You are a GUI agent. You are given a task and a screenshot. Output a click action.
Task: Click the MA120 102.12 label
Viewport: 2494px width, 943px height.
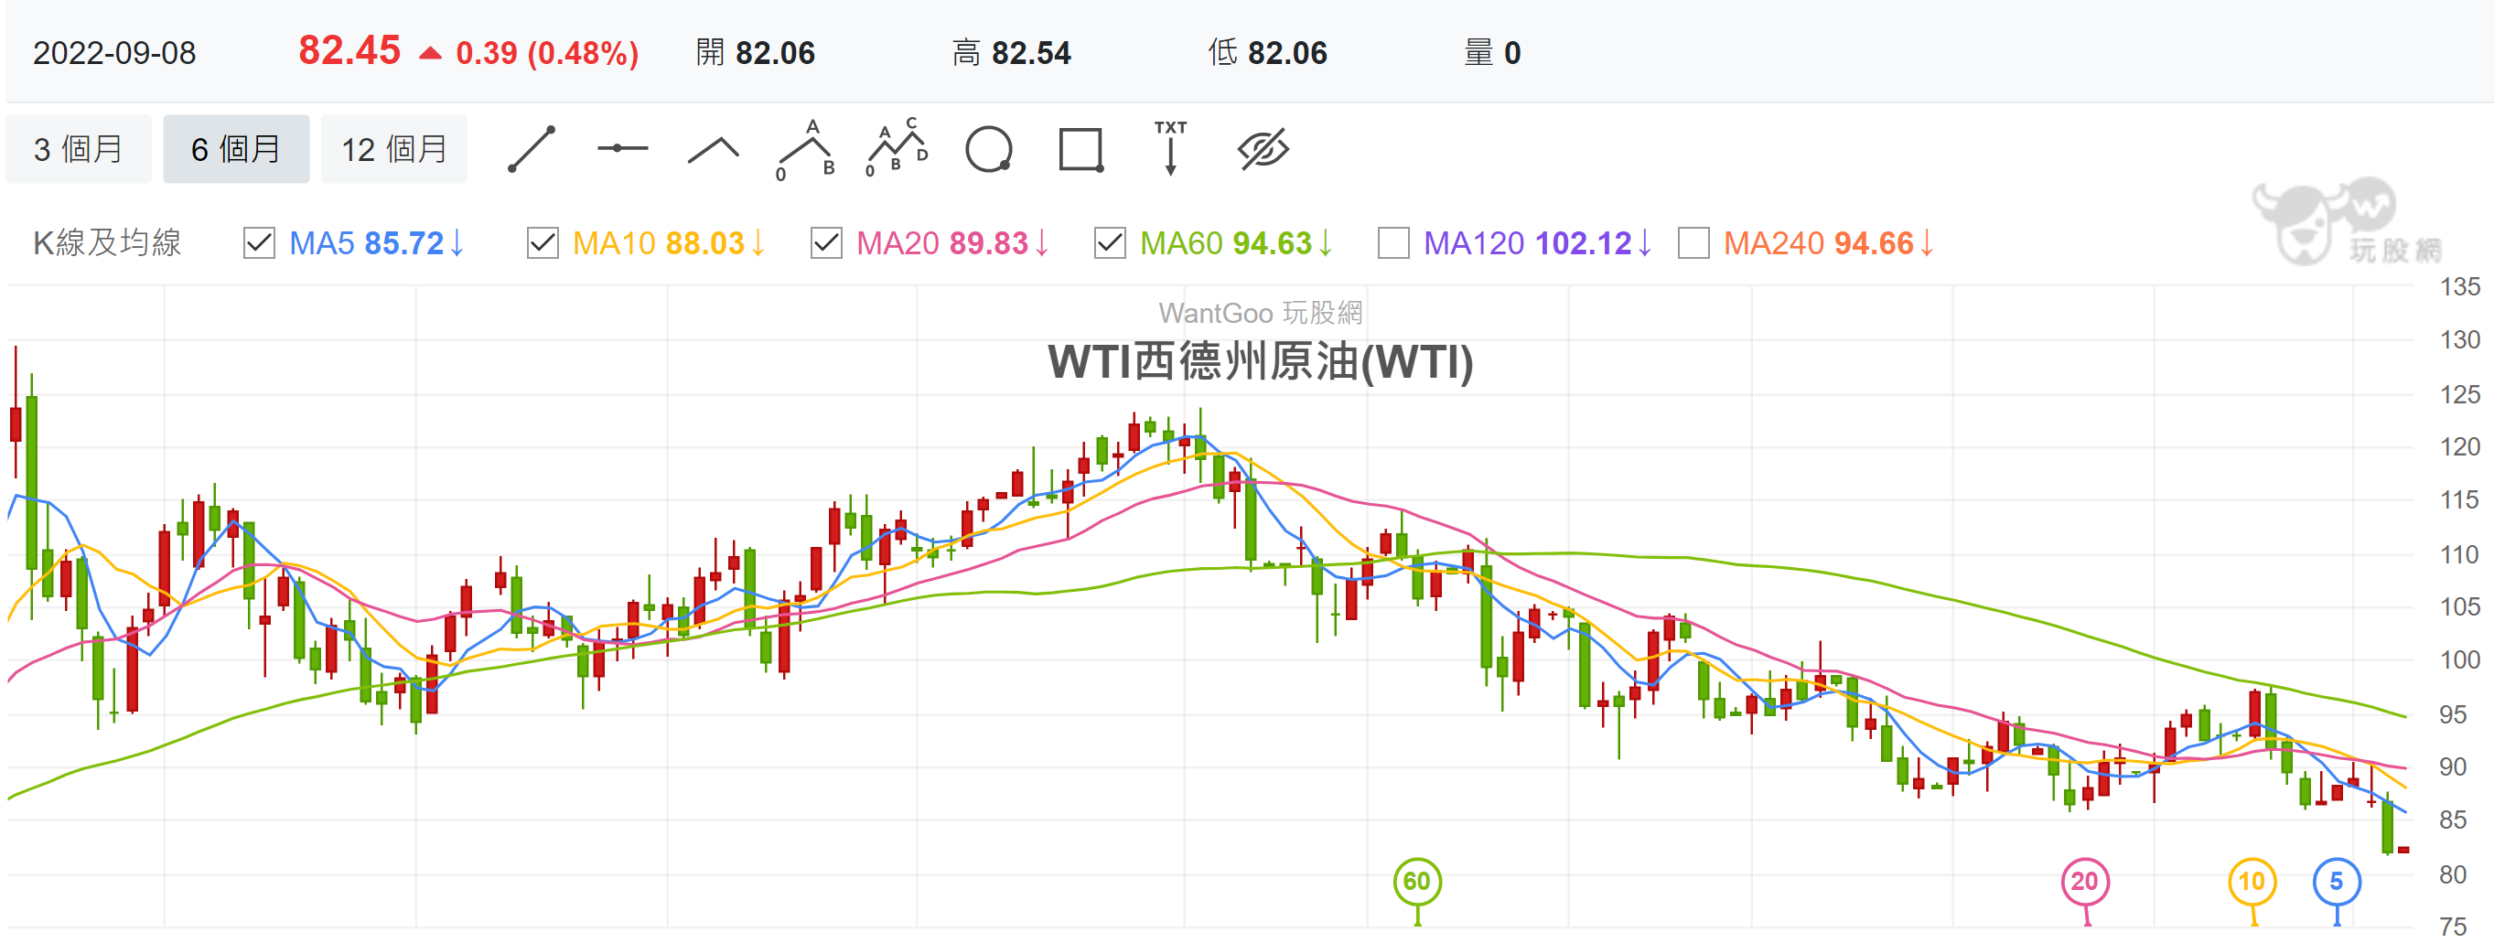click(1539, 243)
